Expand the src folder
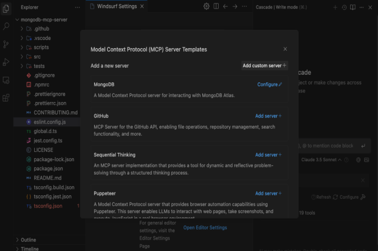 [37, 57]
